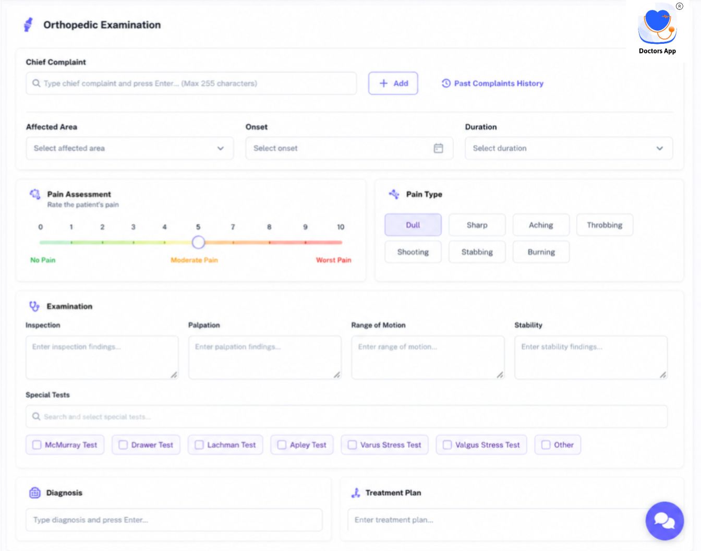
Task: Click the 'Worst Pain' scale label
Action: [x=334, y=260]
